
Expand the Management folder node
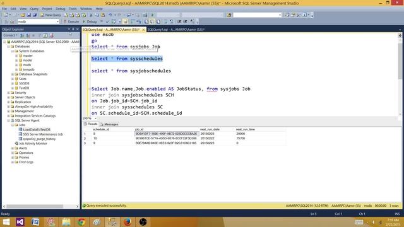(x=8, y=111)
